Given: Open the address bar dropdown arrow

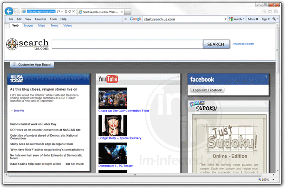Looking at the screenshot, I should coord(62,11).
